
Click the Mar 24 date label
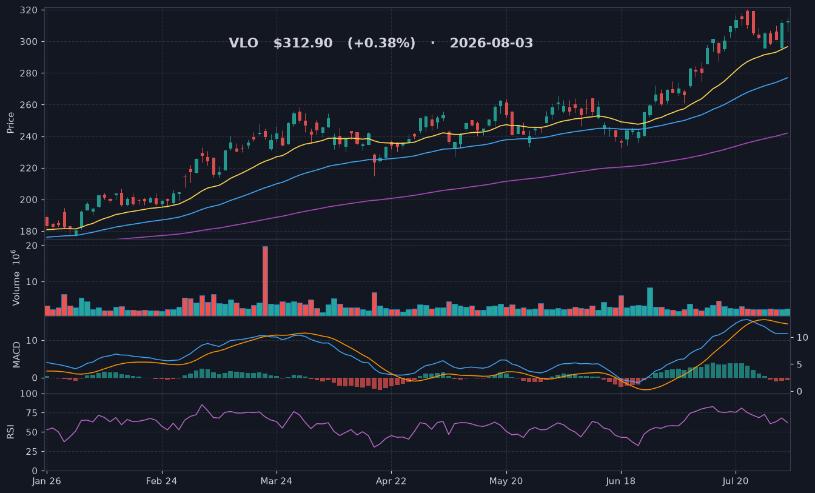277,480
